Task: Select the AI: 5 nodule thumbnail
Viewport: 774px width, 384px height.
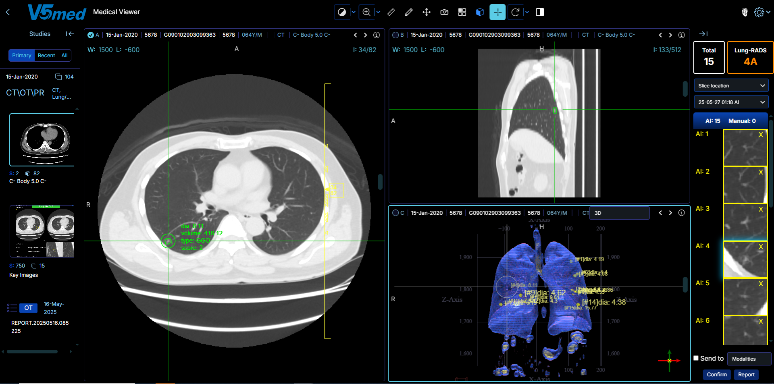Action: (x=745, y=297)
